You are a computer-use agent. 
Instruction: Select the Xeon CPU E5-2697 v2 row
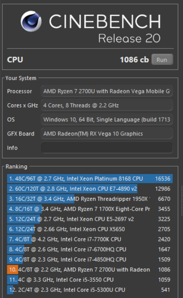90,219
